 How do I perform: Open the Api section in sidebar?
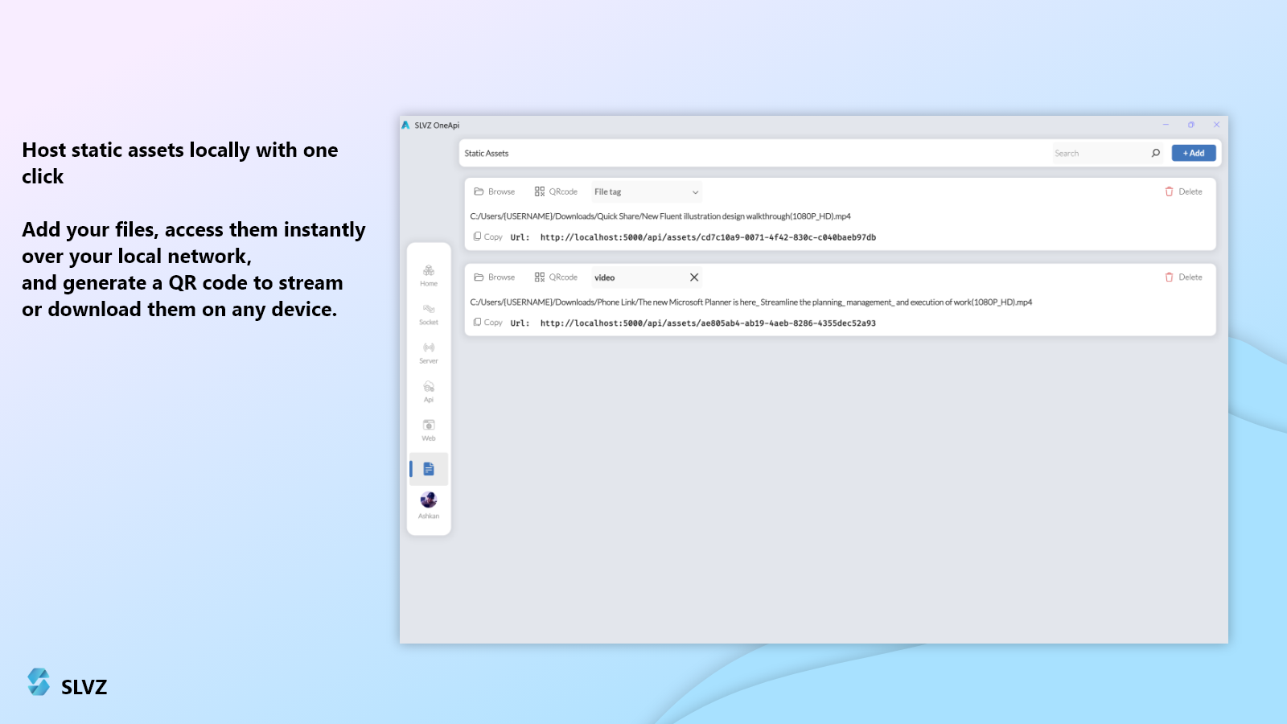(x=429, y=391)
